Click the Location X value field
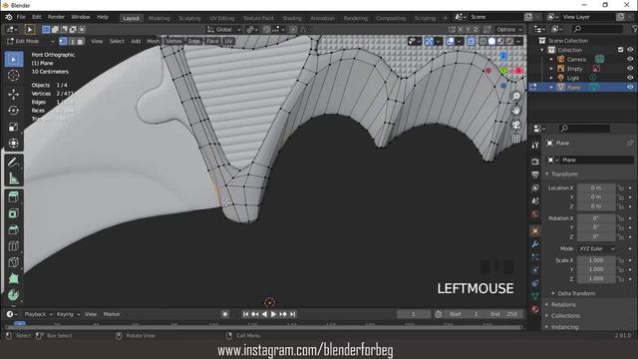Viewport: 638px width, 359px height. (596, 188)
